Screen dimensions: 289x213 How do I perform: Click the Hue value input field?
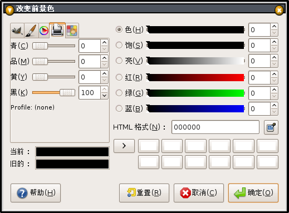click(x=259, y=29)
